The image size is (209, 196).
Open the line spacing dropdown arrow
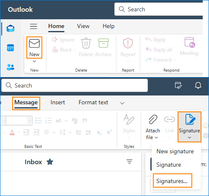coord(70,132)
